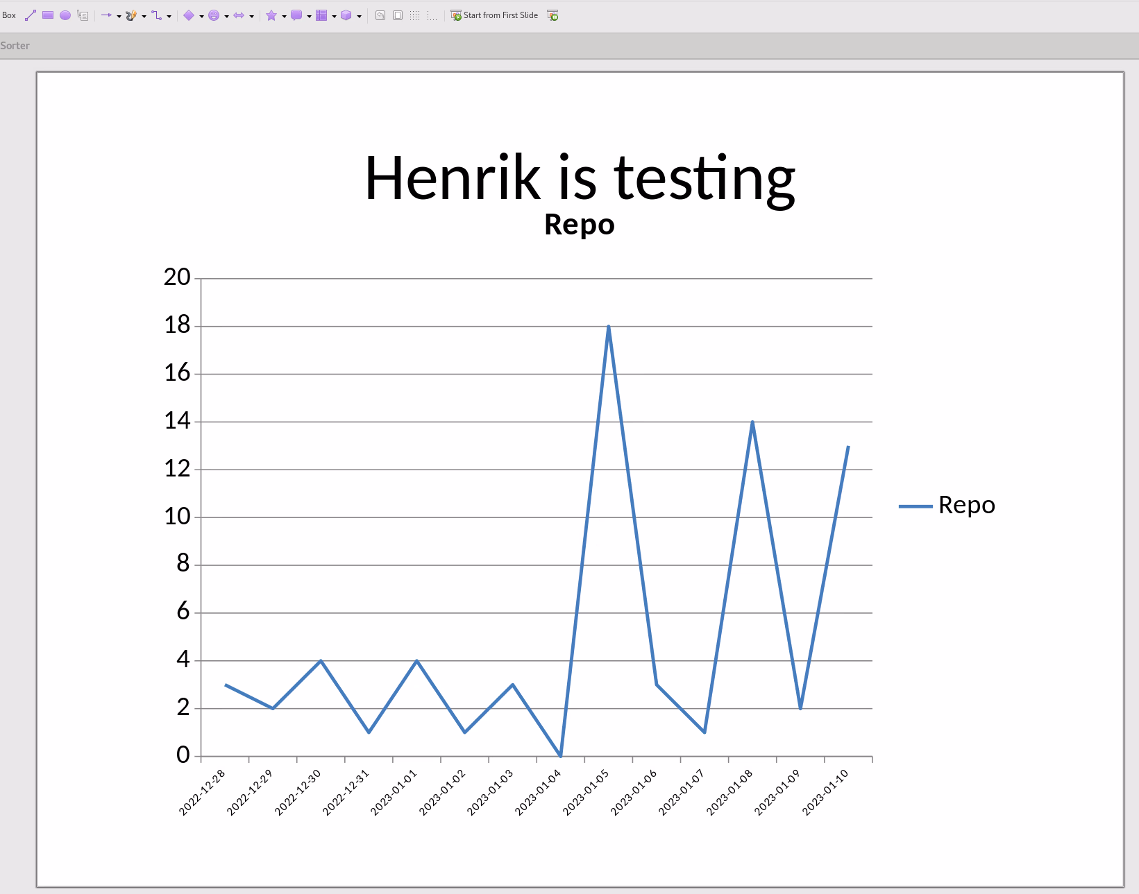Open the block arrows dropdown arrow
1139x894 pixels.
pos(251,15)
